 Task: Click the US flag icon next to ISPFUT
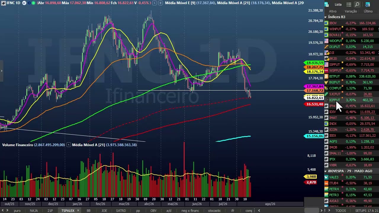coord(326,64)
